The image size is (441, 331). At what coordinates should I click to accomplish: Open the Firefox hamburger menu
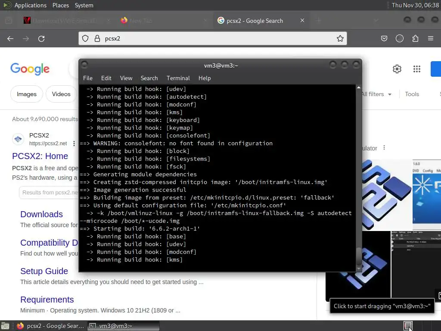[x=431, y=38]
